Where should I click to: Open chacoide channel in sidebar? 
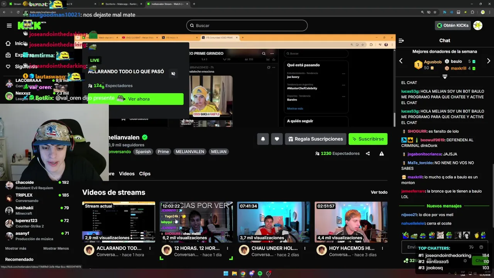pyautogui.click(x=37, y=185)
